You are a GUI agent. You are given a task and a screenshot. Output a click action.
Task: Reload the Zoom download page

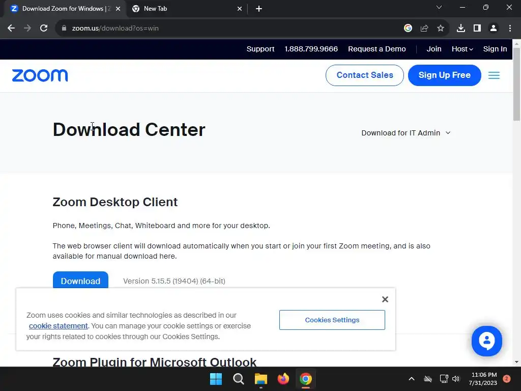click(x=44, y=29)
